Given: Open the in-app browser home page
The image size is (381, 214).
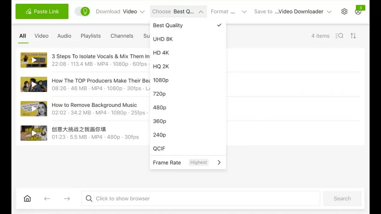Looking at the screenshot, I should point(27,198).
